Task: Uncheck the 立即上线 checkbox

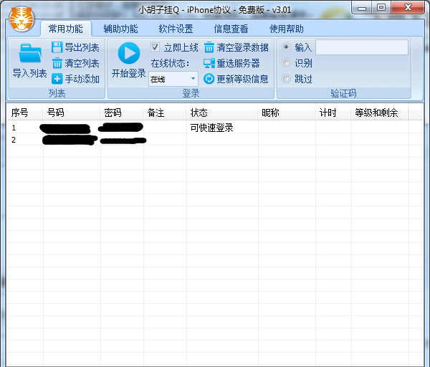Action: click(x=156, y=47)
